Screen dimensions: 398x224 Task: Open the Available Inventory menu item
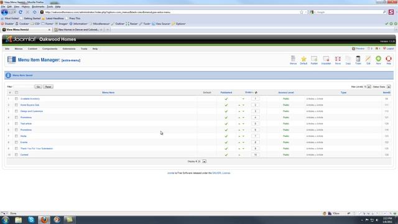[x=30, y=99]
